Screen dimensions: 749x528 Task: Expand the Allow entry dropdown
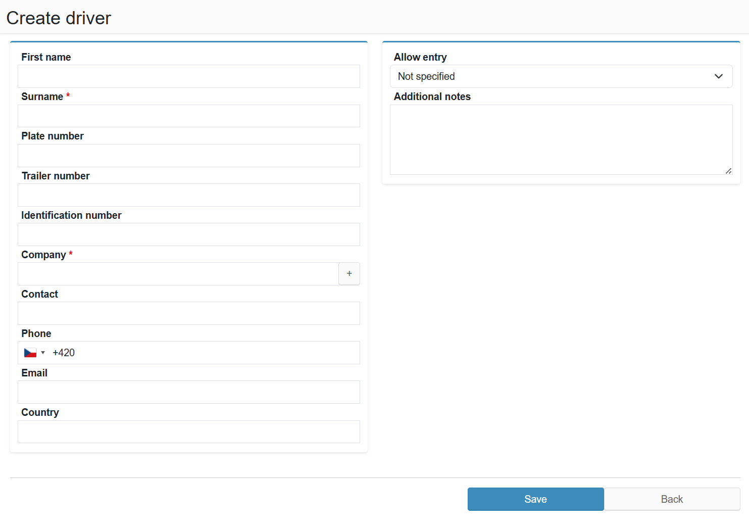click(x=561, y=76)
